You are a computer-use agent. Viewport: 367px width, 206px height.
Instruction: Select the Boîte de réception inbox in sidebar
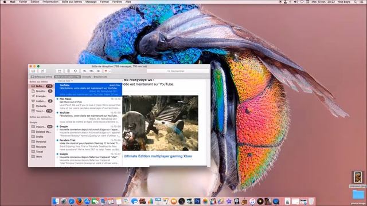(42, 86)
